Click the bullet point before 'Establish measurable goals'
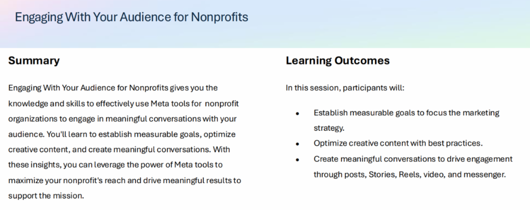Viewport: 530px width, 210px height. click(298, 113)
